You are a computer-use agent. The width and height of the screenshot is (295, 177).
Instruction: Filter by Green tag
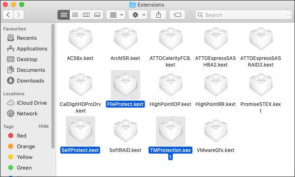tap(21, 168)
